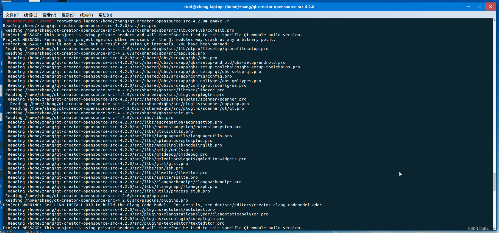499x233 pixels.
Task: Click the red '[Unauthorized System]' prompt text
Action: pos(28,21)
